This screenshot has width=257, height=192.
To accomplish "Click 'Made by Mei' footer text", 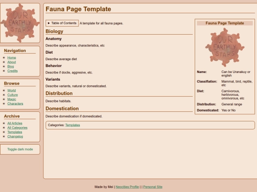I will 104,187.
